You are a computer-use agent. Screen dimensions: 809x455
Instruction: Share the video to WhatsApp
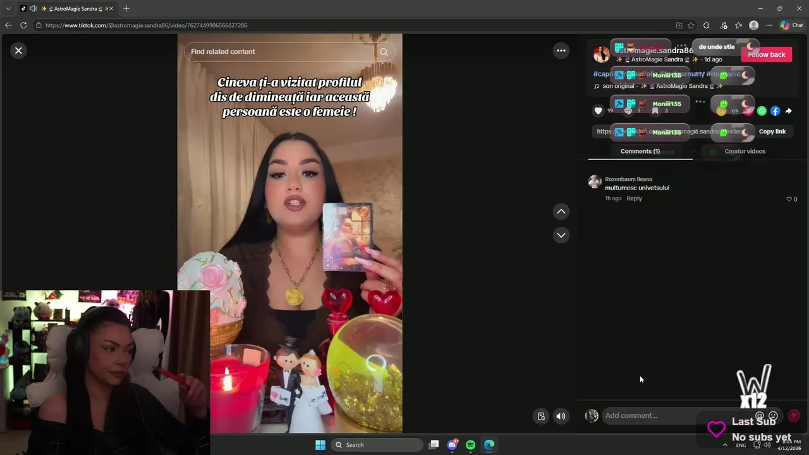pos(762,111)
